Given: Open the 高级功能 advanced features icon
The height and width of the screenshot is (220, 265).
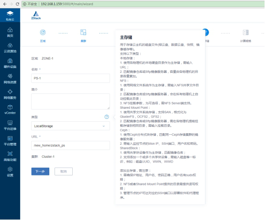Looking at the screenshot, I should (10, 153).
